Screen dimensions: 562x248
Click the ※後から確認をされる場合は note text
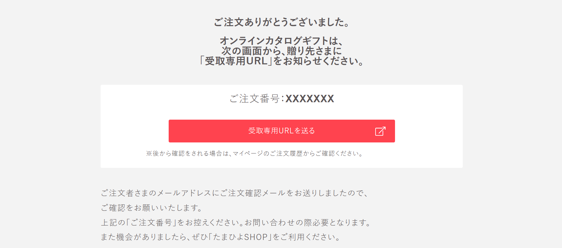255,153
